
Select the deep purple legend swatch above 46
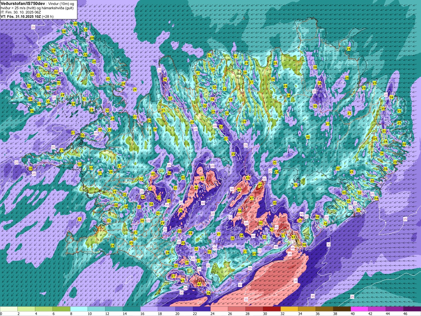pyautogui.click(x=412, y=309)
